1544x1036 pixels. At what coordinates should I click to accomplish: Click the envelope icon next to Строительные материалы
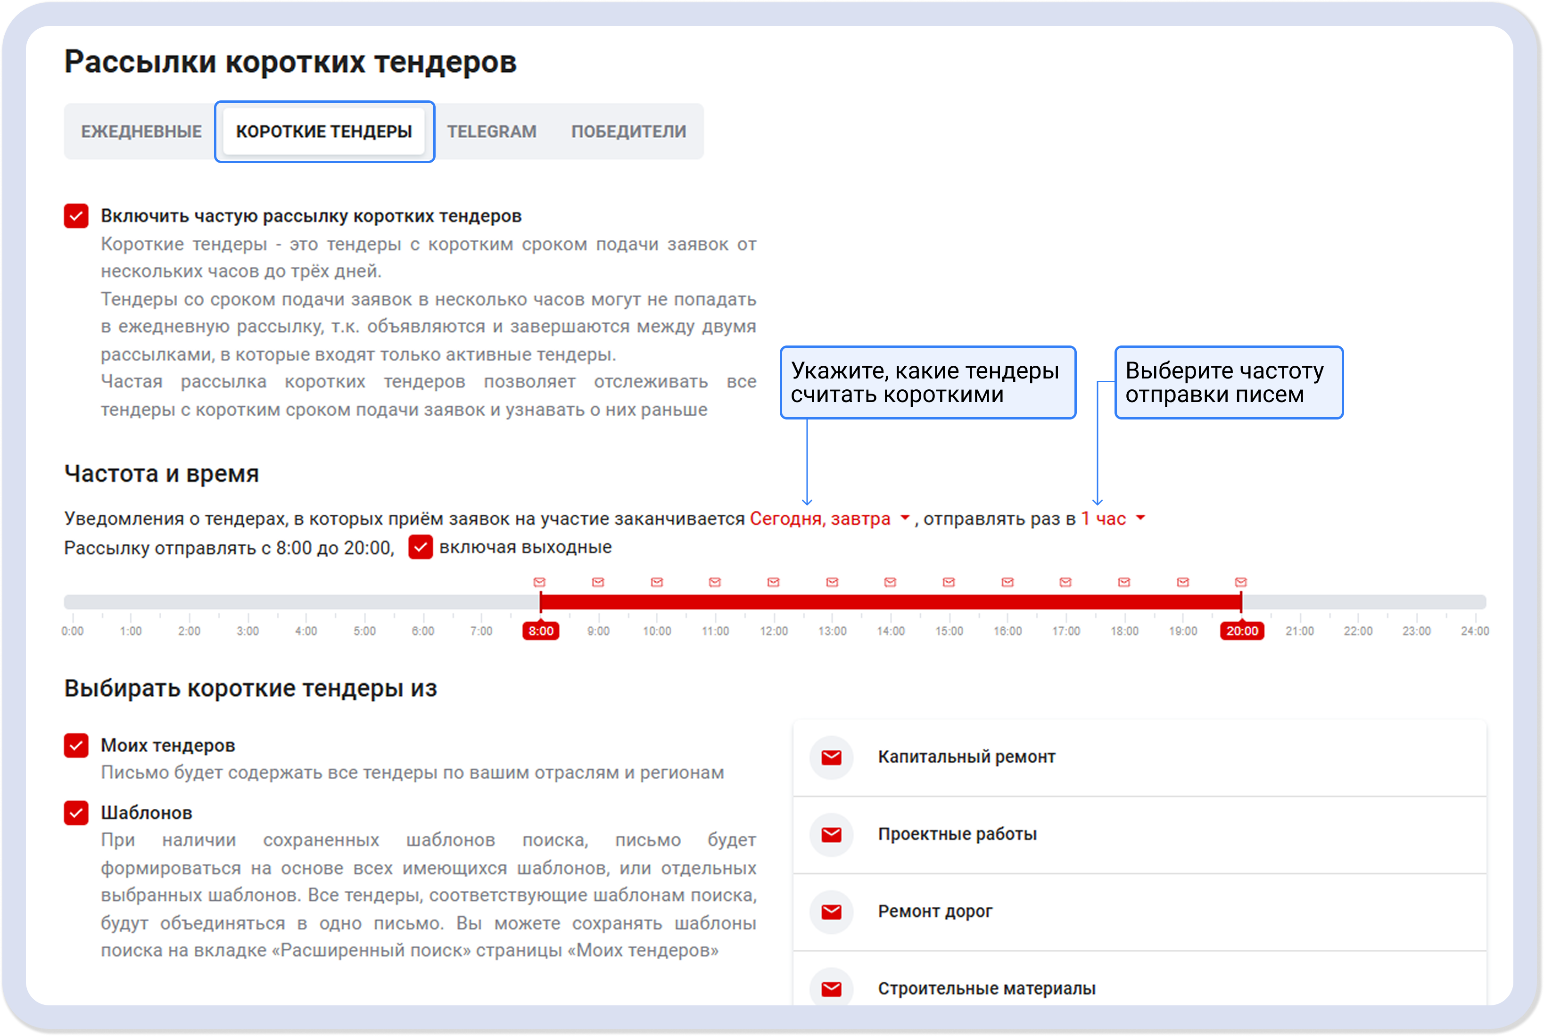pyautogui.click(x=831, y=989)
